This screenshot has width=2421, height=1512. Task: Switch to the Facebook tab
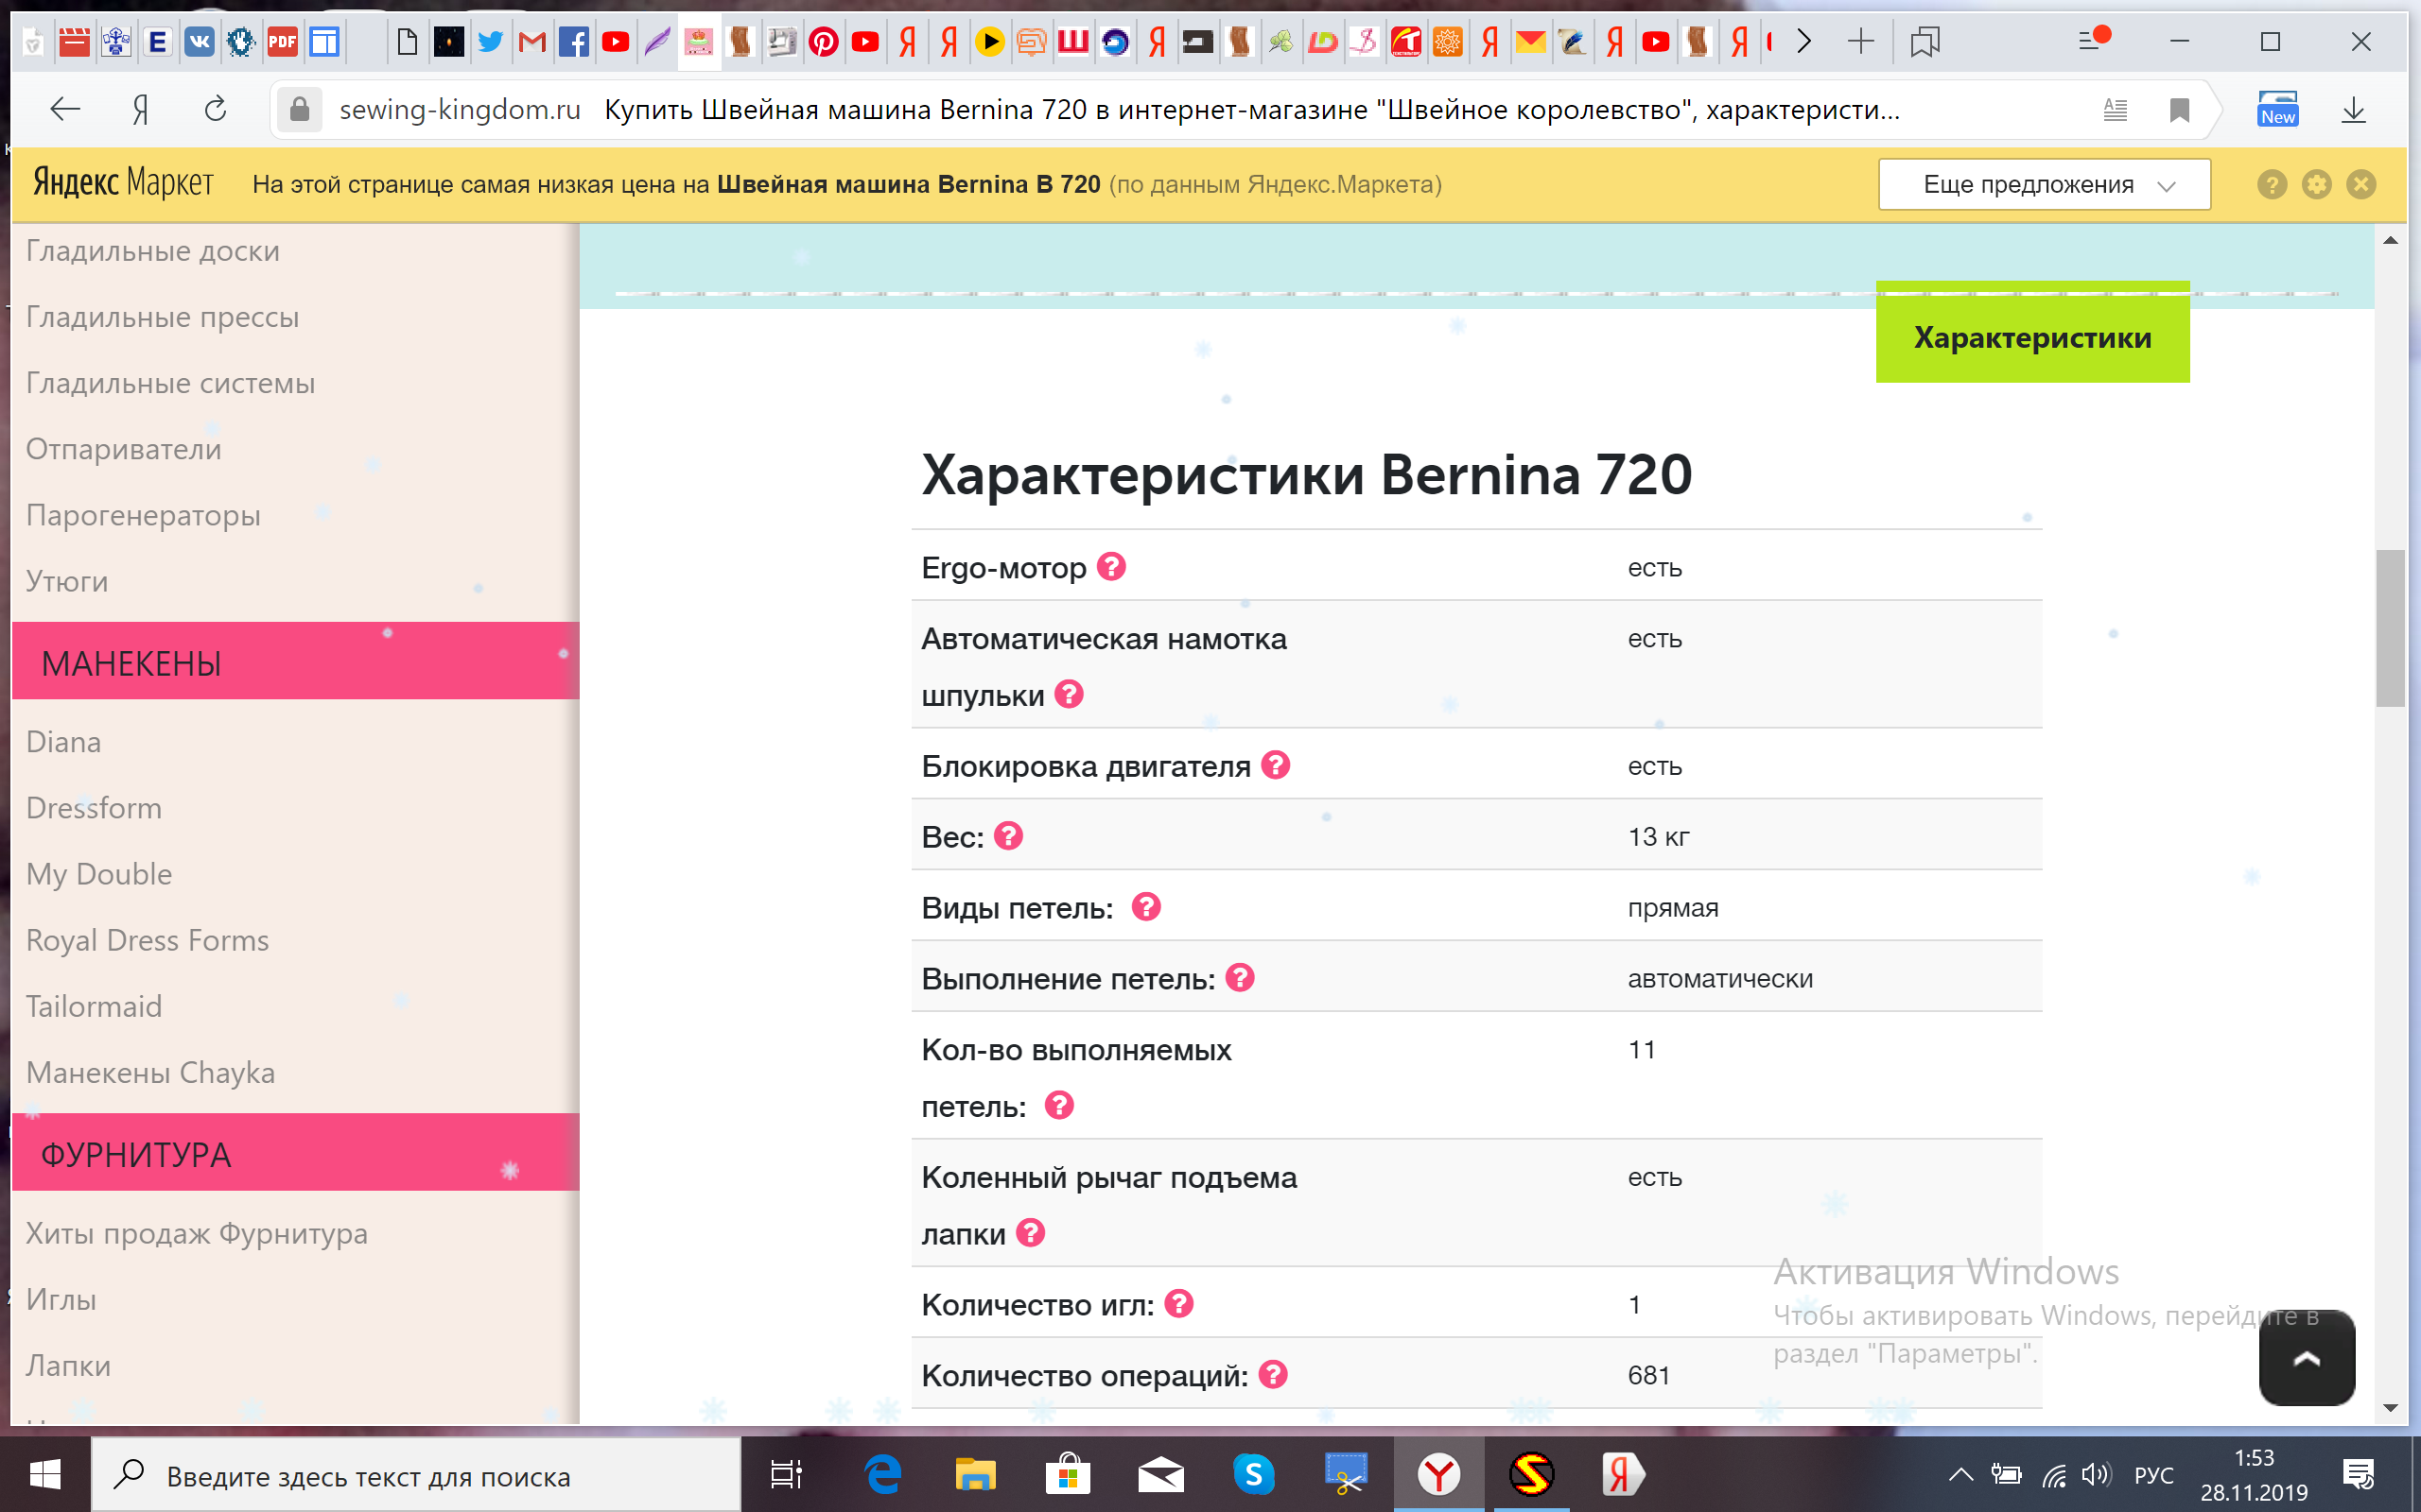[573, 42]
